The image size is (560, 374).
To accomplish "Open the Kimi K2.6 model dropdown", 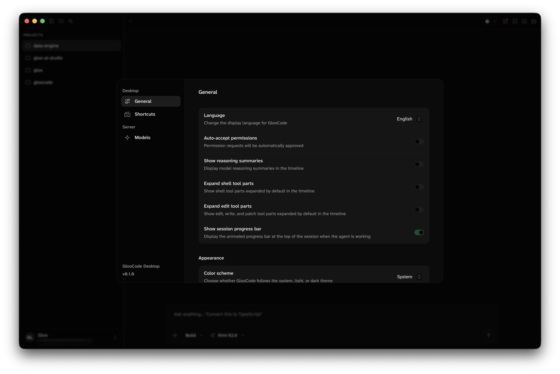I will pyautogui.click(x=227, y=335).
